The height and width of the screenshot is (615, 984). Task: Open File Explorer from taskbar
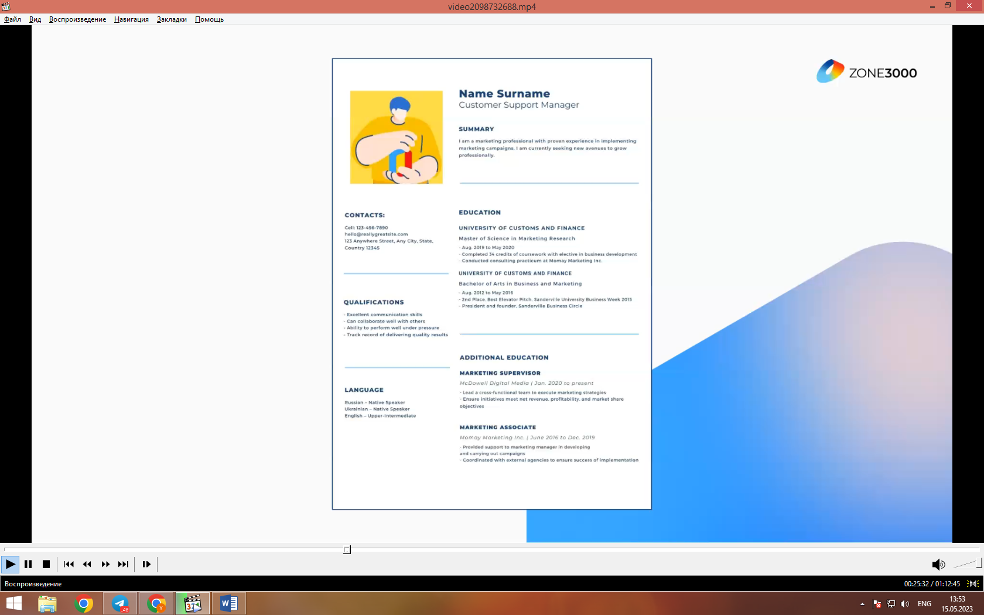47,603
